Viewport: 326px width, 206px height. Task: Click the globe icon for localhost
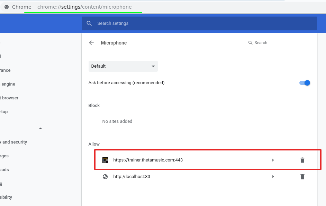[x=105, y=177]
